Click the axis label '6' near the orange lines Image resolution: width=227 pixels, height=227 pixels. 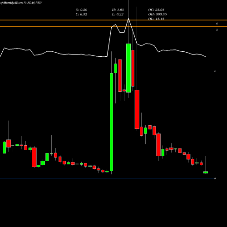217,24
